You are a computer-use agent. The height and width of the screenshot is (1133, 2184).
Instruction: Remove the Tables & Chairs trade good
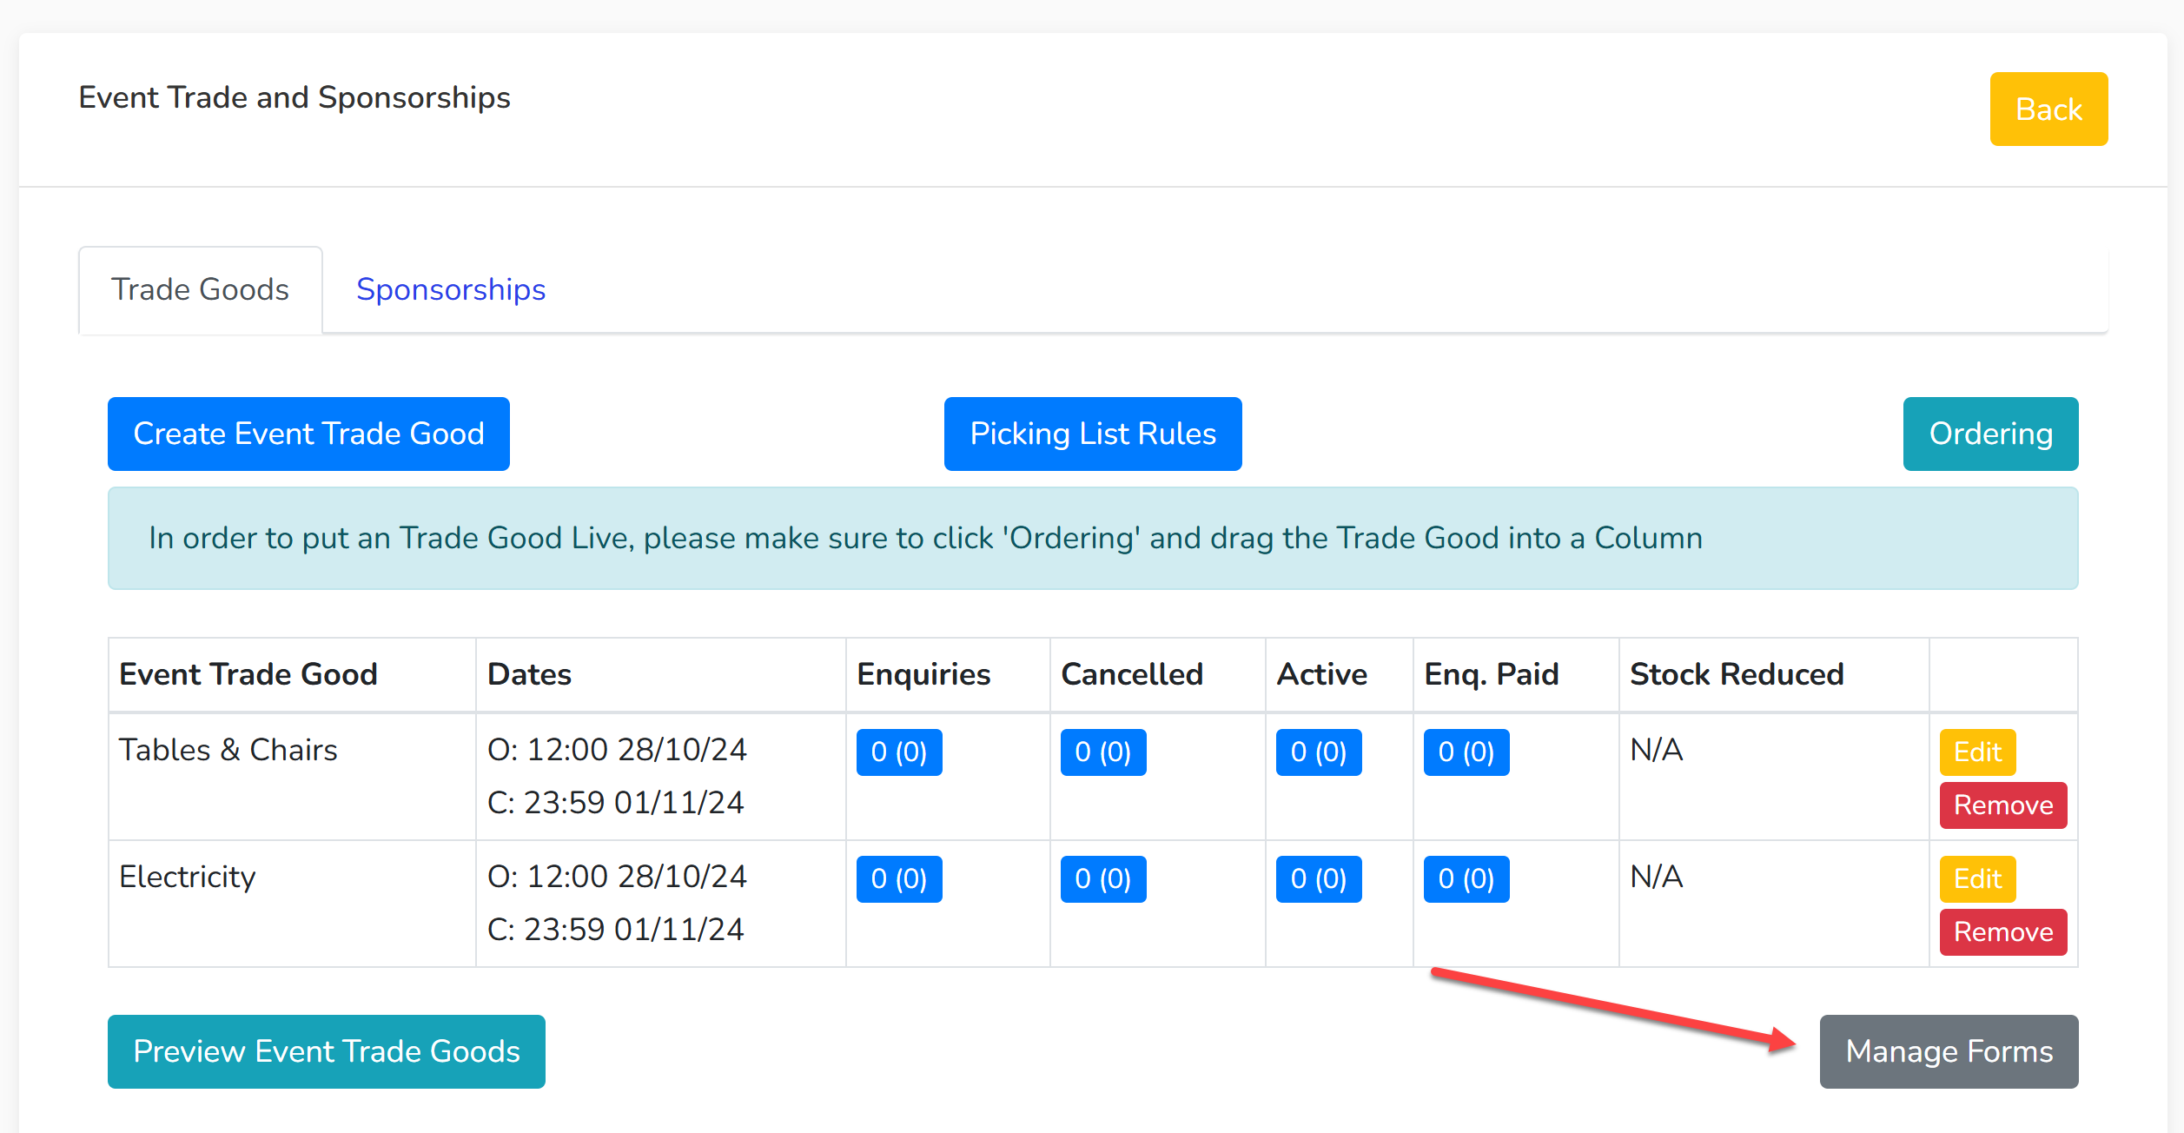[x=2003, y=805]
